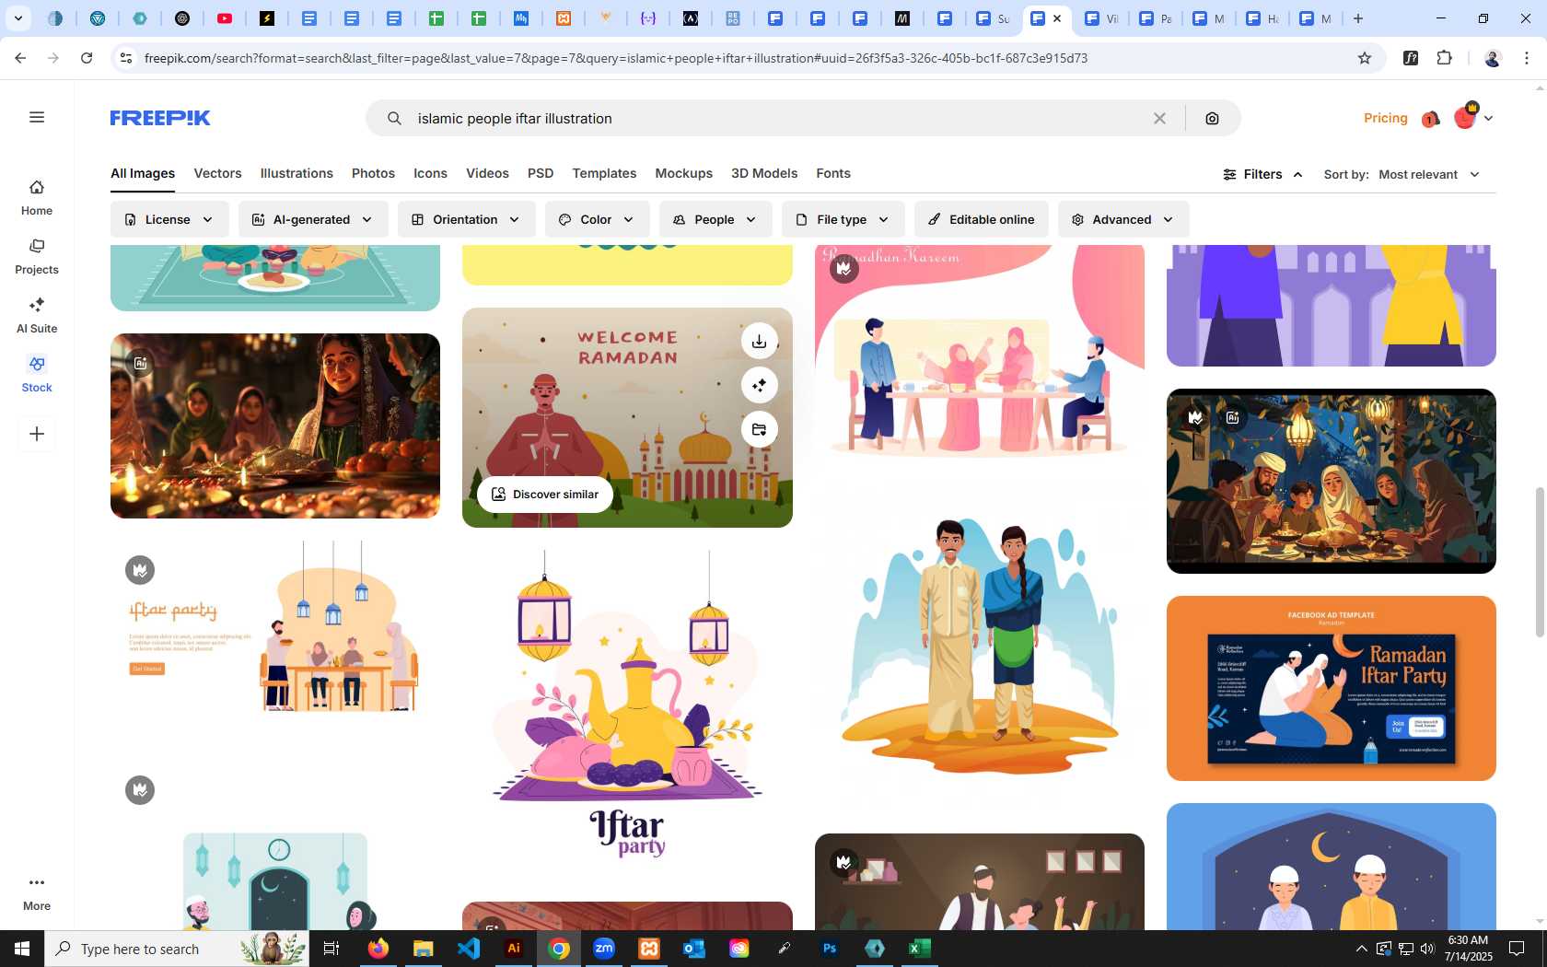Clear the search query with X
The image size is (1547, 967).
(x=1159, y=118)
